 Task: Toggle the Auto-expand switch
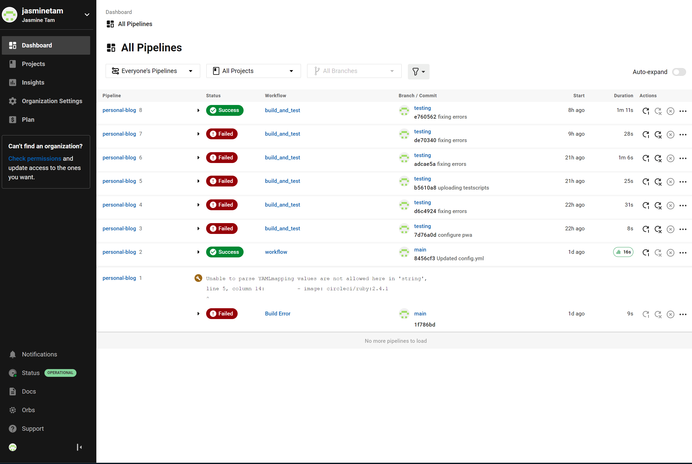pos(679,72)
